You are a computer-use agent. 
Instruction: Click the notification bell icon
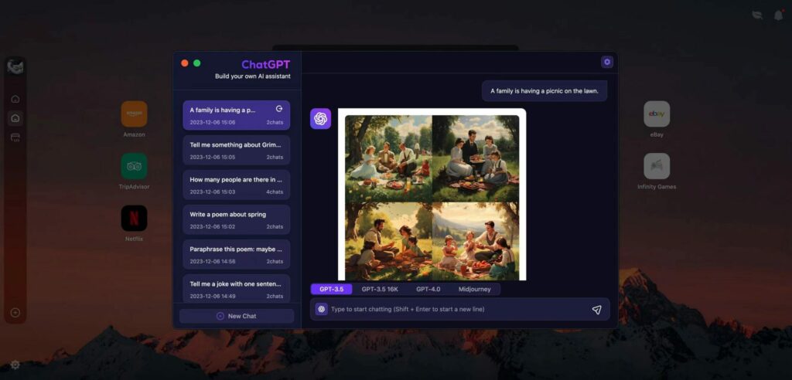778,15
